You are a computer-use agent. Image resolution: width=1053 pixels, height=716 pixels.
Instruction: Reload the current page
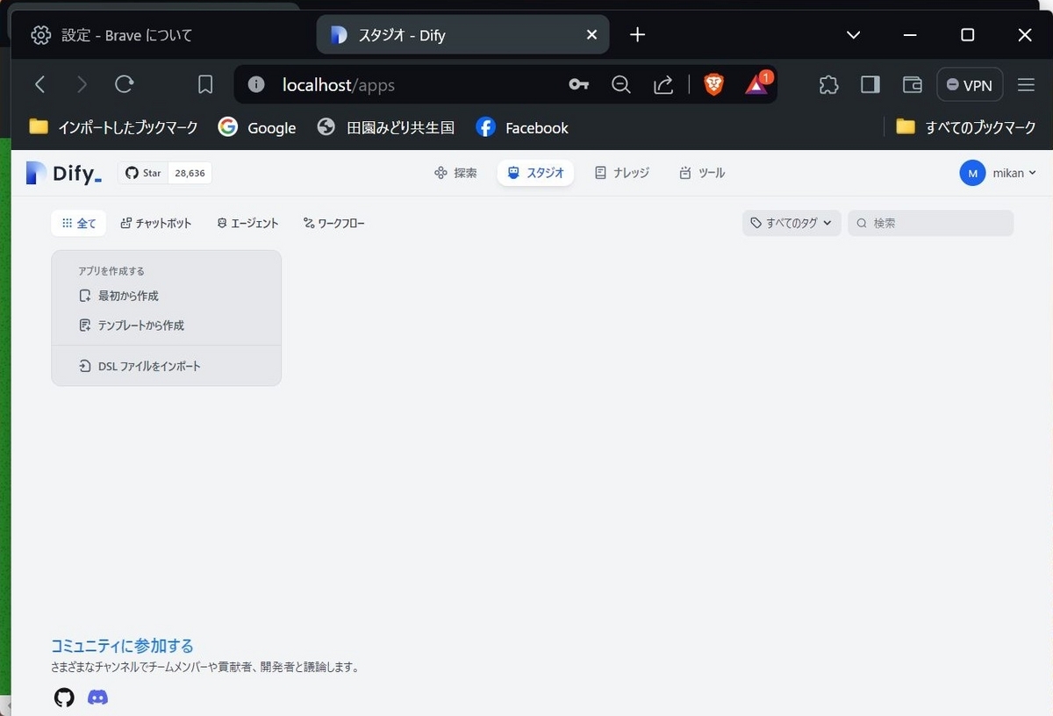[x=125, y=84]
